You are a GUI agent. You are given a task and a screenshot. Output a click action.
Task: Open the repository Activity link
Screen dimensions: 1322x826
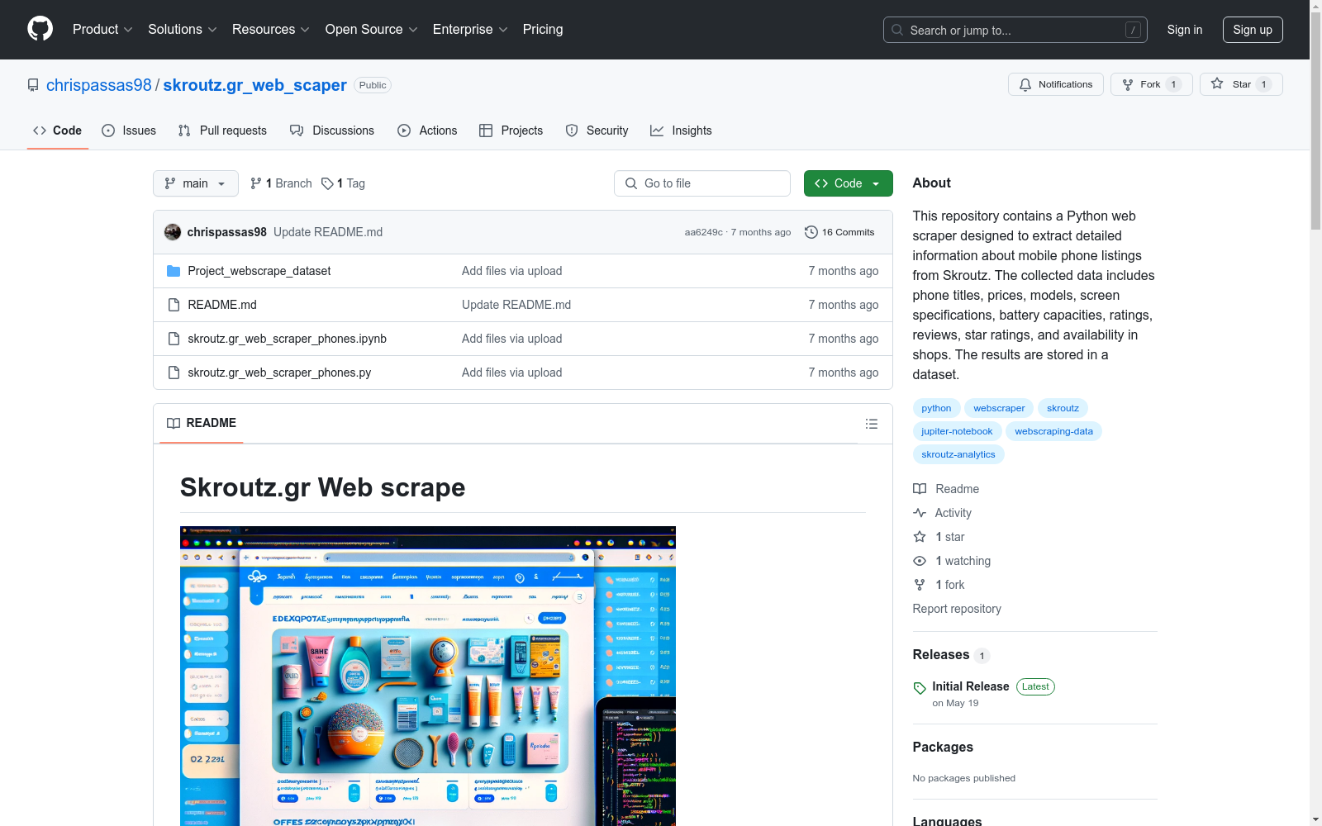click(x=942, y=513)
